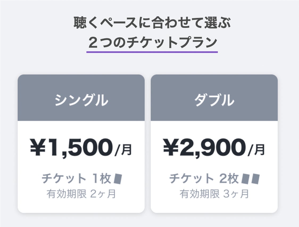Screen dimensions: 299x227
Task: Click the ２つのチケットプラン title
Action: point(152,43)
